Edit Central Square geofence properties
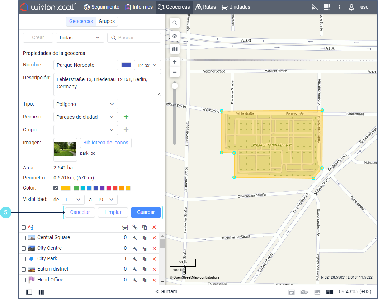The width and height of the screenshot is (378, 299). [x=135, y=238]
